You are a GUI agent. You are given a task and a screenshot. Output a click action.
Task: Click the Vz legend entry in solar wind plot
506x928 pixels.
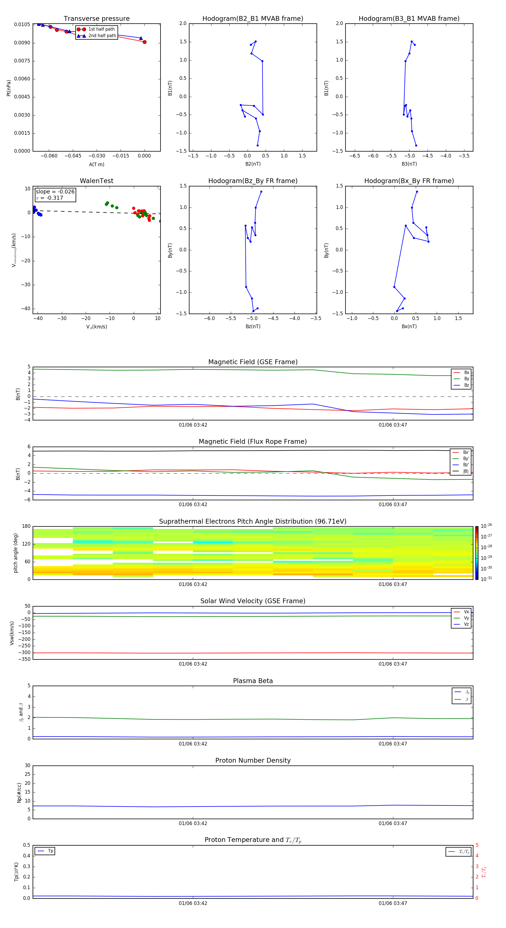point(461,624)
